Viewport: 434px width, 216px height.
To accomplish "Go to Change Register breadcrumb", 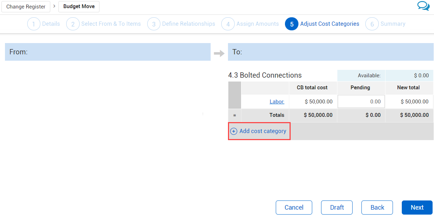I will [26, 7].
